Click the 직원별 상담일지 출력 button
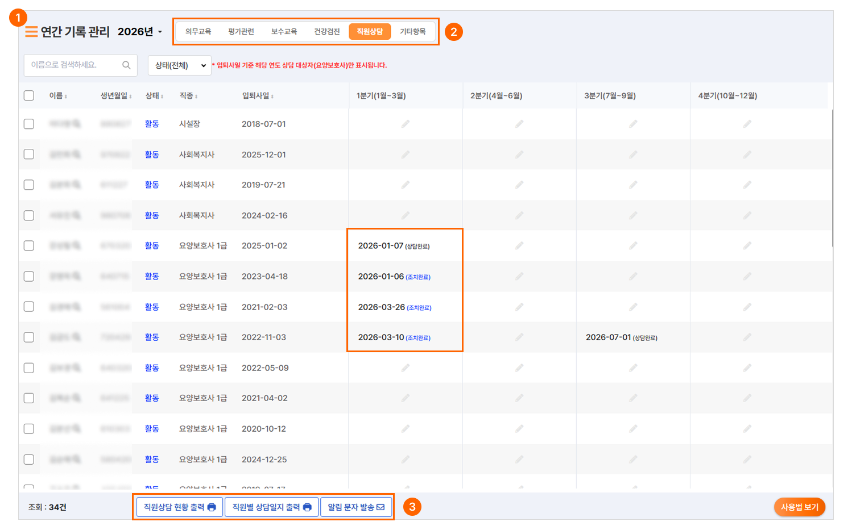Screen dimensions: 852x530 click(x=272, y=507)
